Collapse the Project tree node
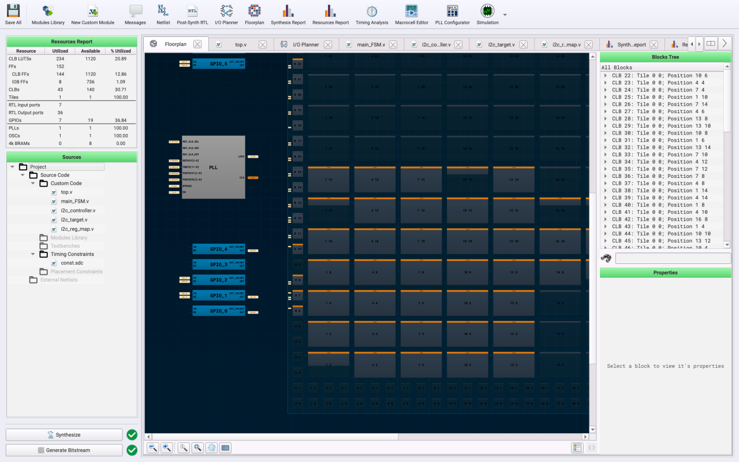The width and height of the screenshot is (739, 462). click(12, 167)
